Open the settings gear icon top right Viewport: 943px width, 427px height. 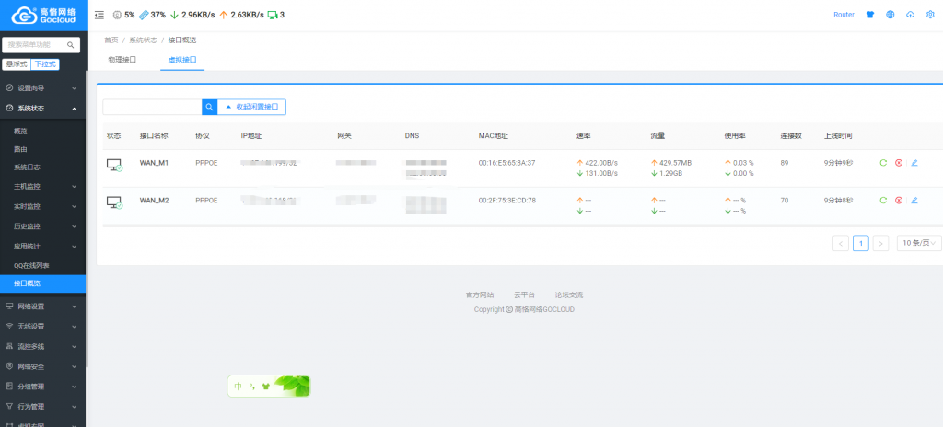click(930, 15)
